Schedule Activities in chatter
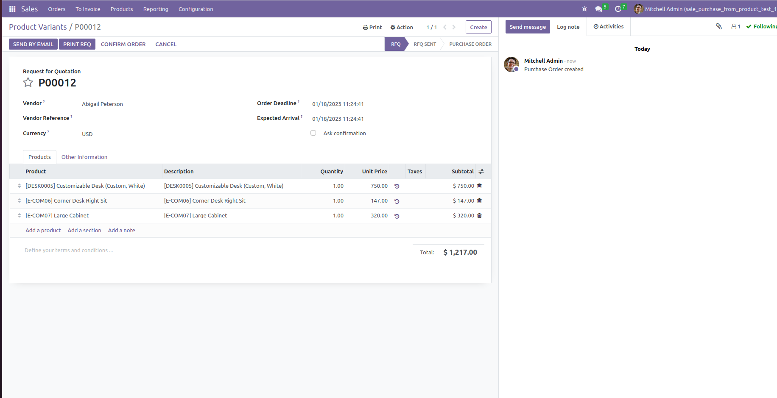The image size is (777, 398). tap(609, 27)
